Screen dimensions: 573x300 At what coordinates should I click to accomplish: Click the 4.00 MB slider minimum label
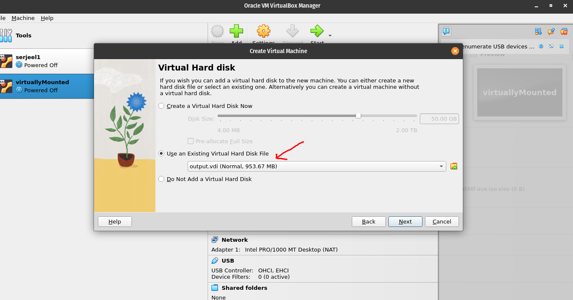point(228,130)
